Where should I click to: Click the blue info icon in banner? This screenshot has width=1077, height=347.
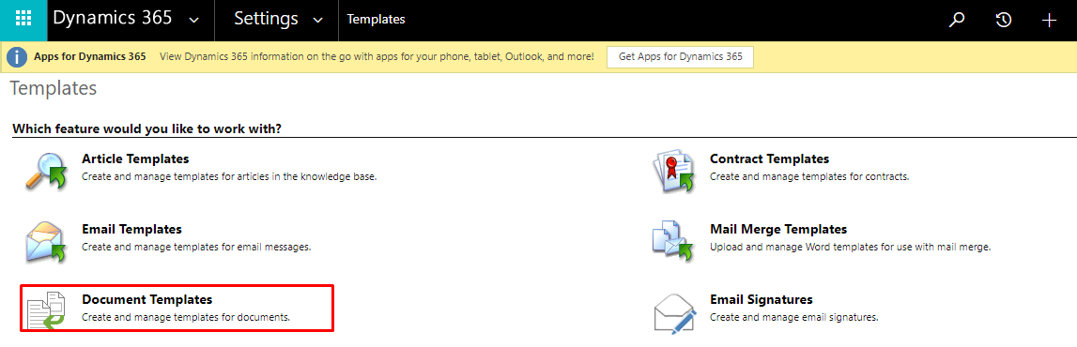tap(17, 57)
